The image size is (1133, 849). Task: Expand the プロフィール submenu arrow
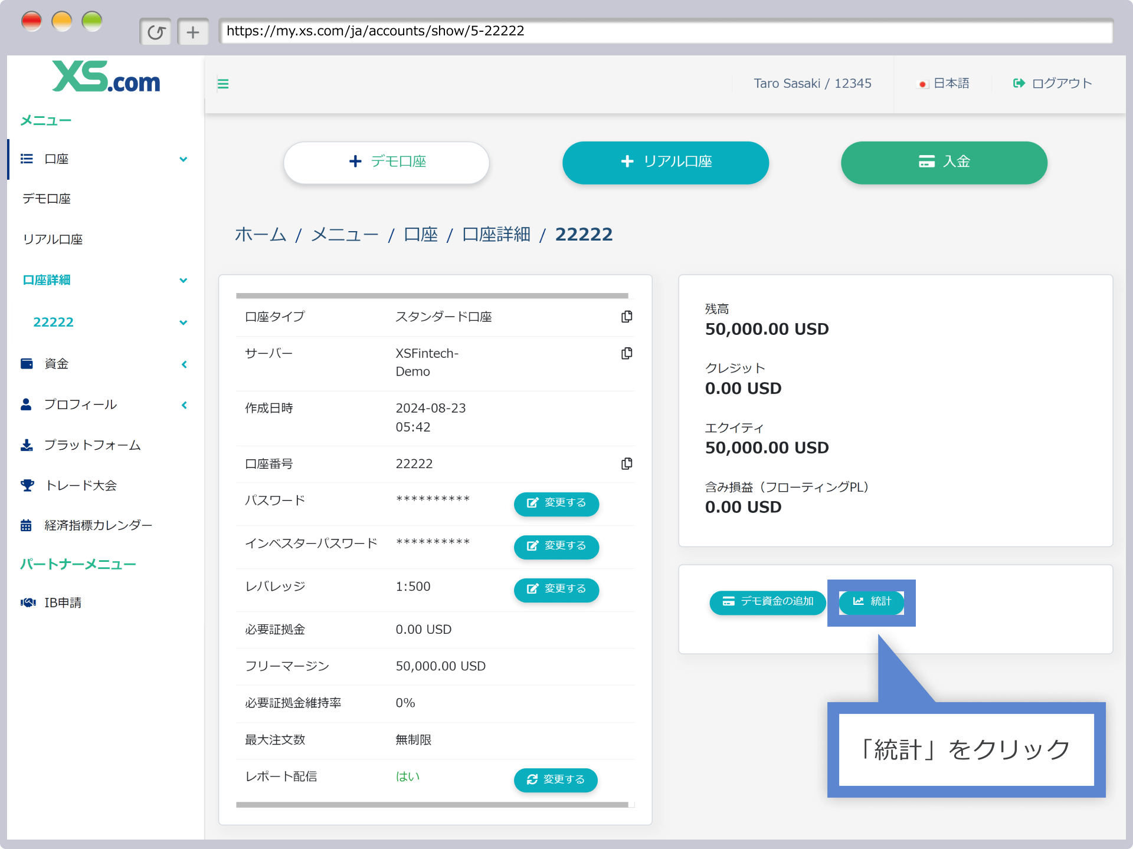point(184,404)
